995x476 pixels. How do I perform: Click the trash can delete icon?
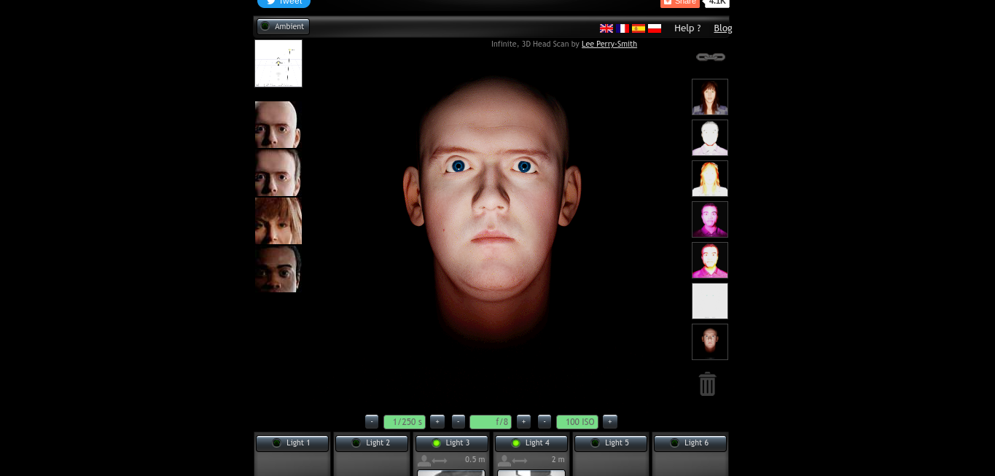pyautogui.click(x=707, y=384)
